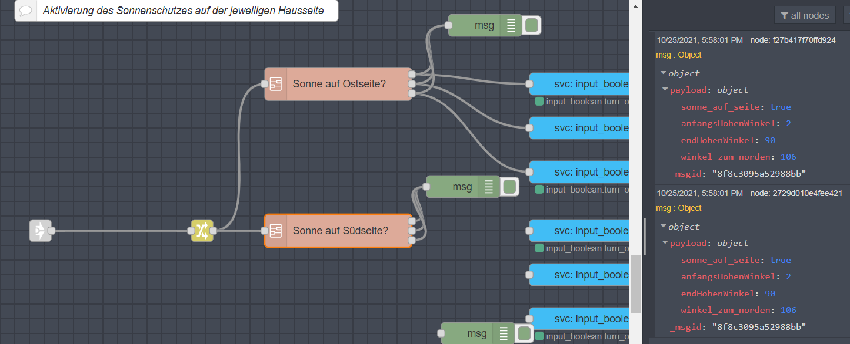Image resolution: width=850 pixels, height=344 pixels.
Task: Open the 'all nodes' debug filter
Action: coord(804,15)
